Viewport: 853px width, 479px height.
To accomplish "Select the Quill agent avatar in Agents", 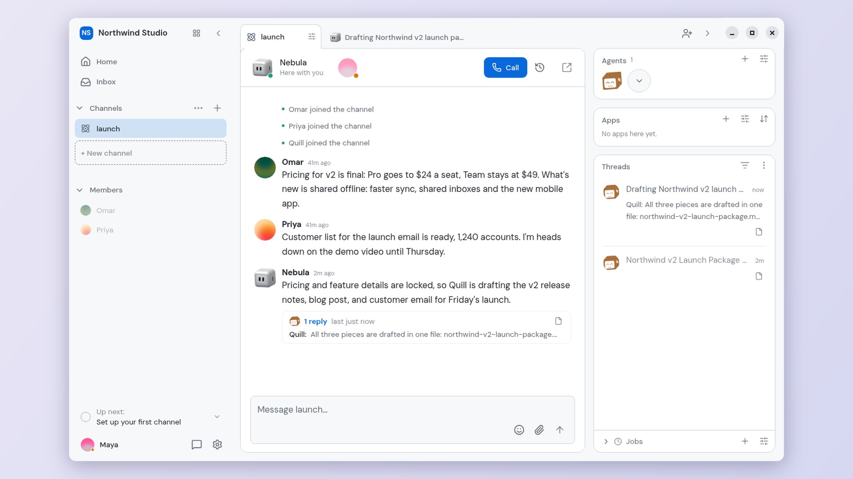I will [612, 81].
